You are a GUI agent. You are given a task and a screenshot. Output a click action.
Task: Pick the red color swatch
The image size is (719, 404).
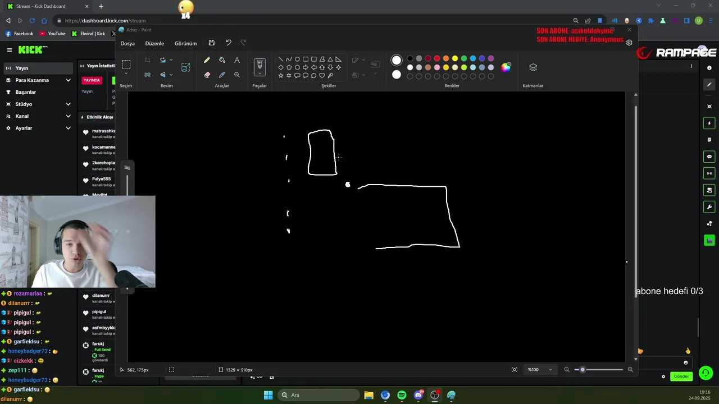click(x=437, y=58)
